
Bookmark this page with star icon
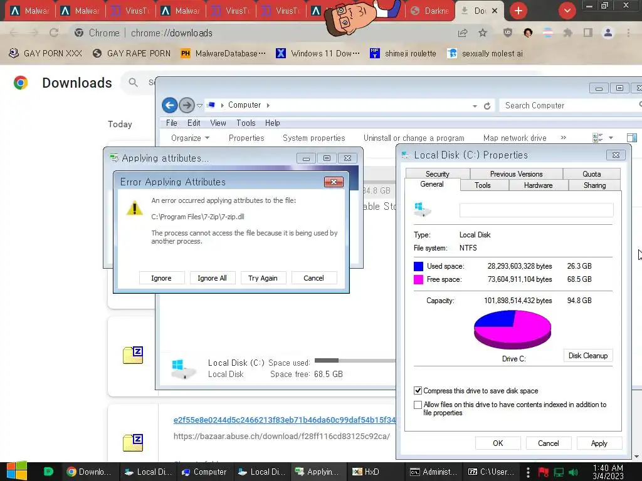[x=483, y=33]
